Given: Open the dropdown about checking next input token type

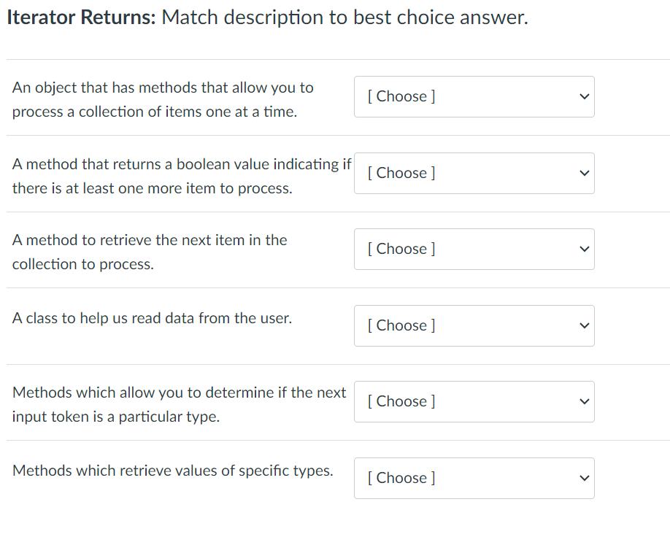Looking at the screenshot, I should 474,401.
